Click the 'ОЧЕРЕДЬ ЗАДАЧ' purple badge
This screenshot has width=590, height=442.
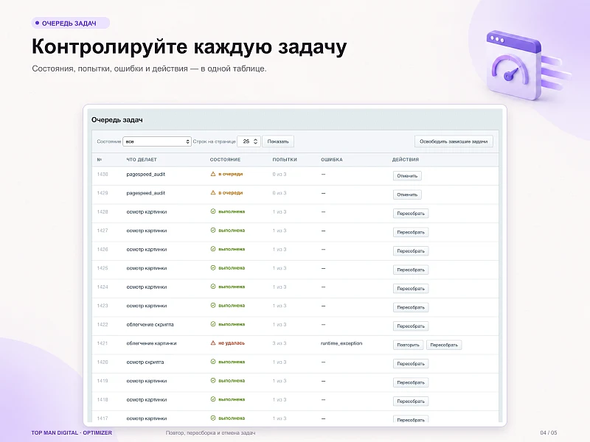(x=70, y=23)
